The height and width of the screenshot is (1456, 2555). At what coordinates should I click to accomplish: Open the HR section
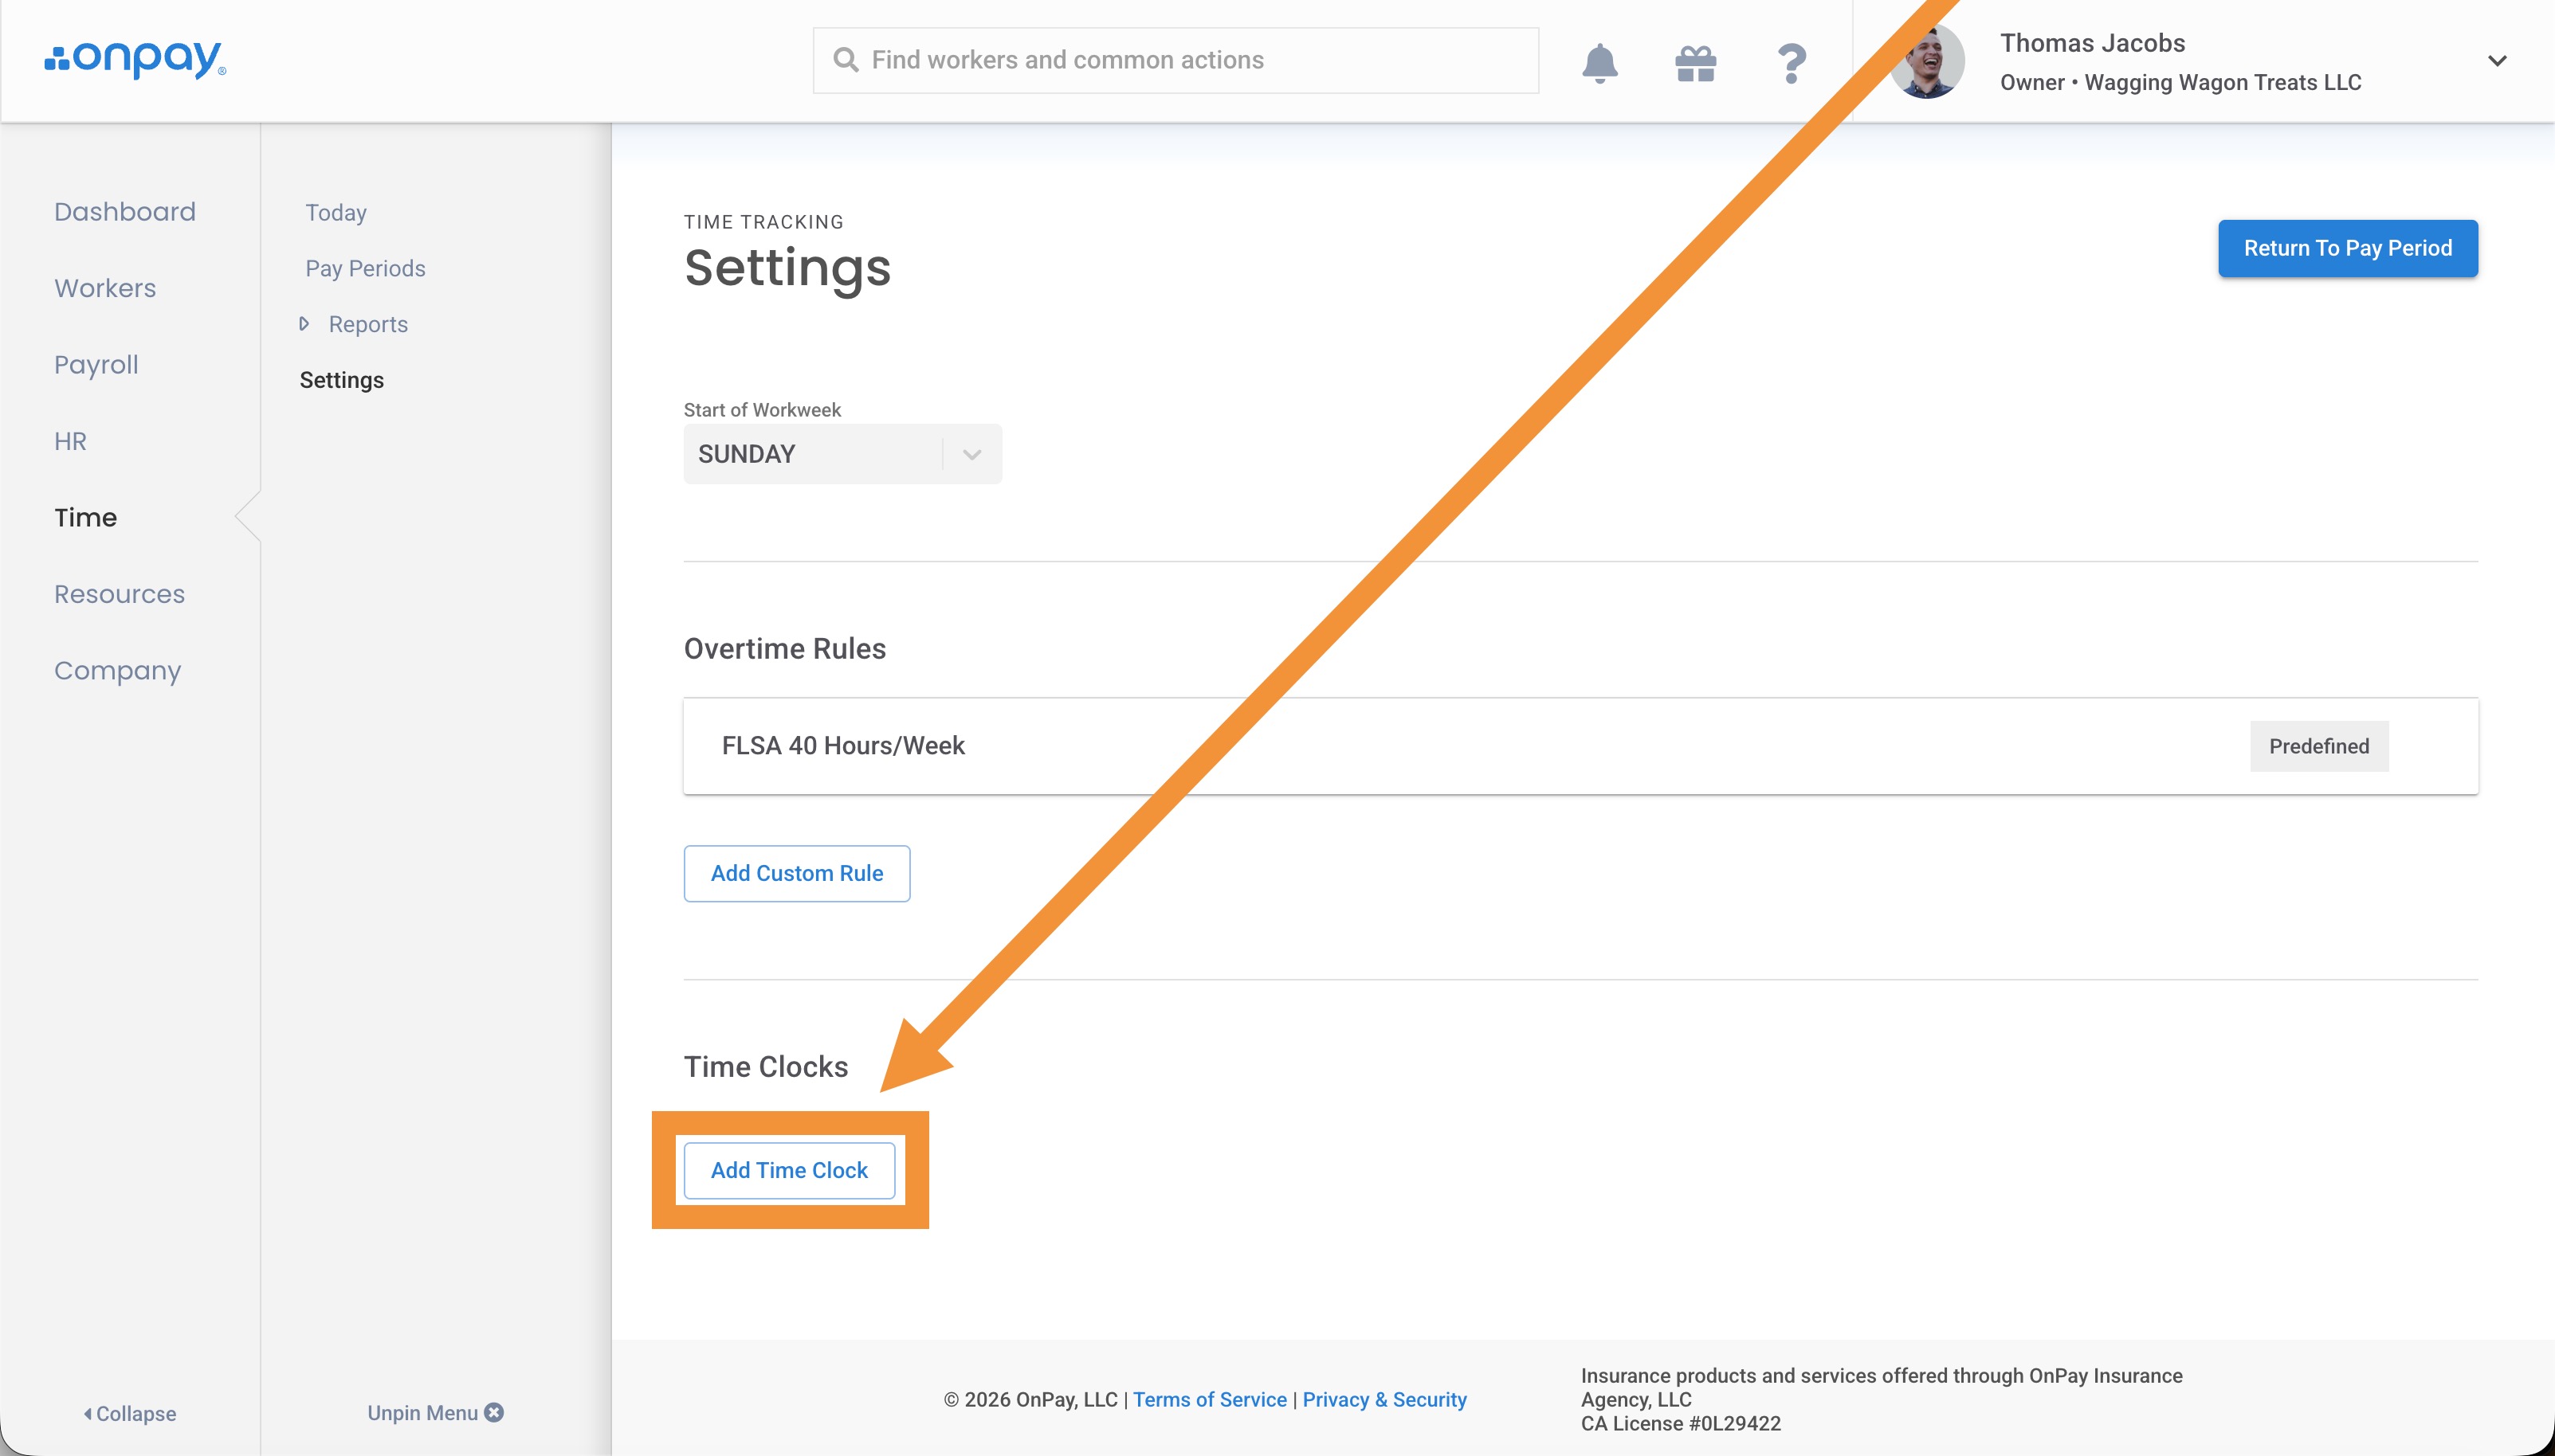click(x=70, y=441)
